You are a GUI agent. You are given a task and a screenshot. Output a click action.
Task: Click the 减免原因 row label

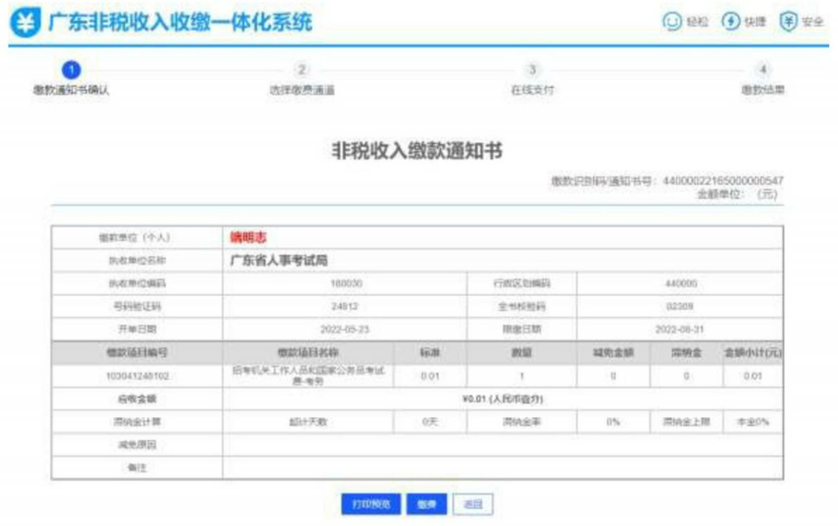pyautogui.click(x=137, y=444)
